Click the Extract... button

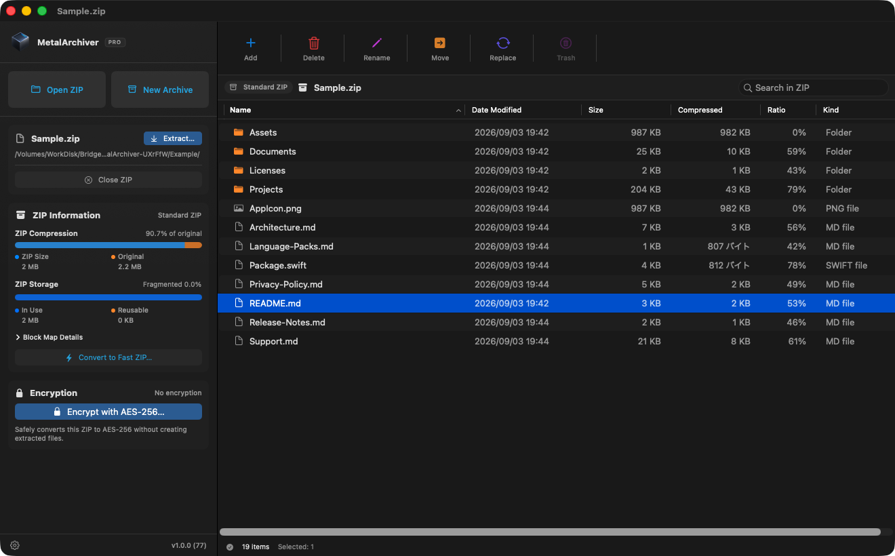click(x=173, y=138)
